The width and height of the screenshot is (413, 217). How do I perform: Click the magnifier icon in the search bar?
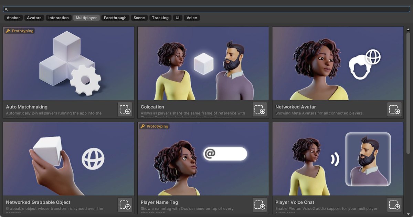coord(6,9)
